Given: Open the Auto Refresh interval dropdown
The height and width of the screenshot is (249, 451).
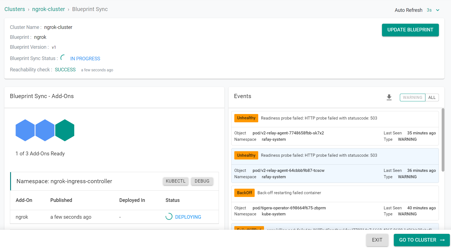Looking at the screenshot, I should pos(438,10).
